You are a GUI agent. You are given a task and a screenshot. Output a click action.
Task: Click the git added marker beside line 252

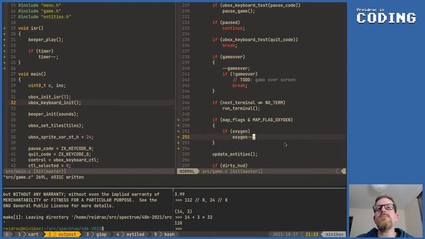tap(179, 137)
